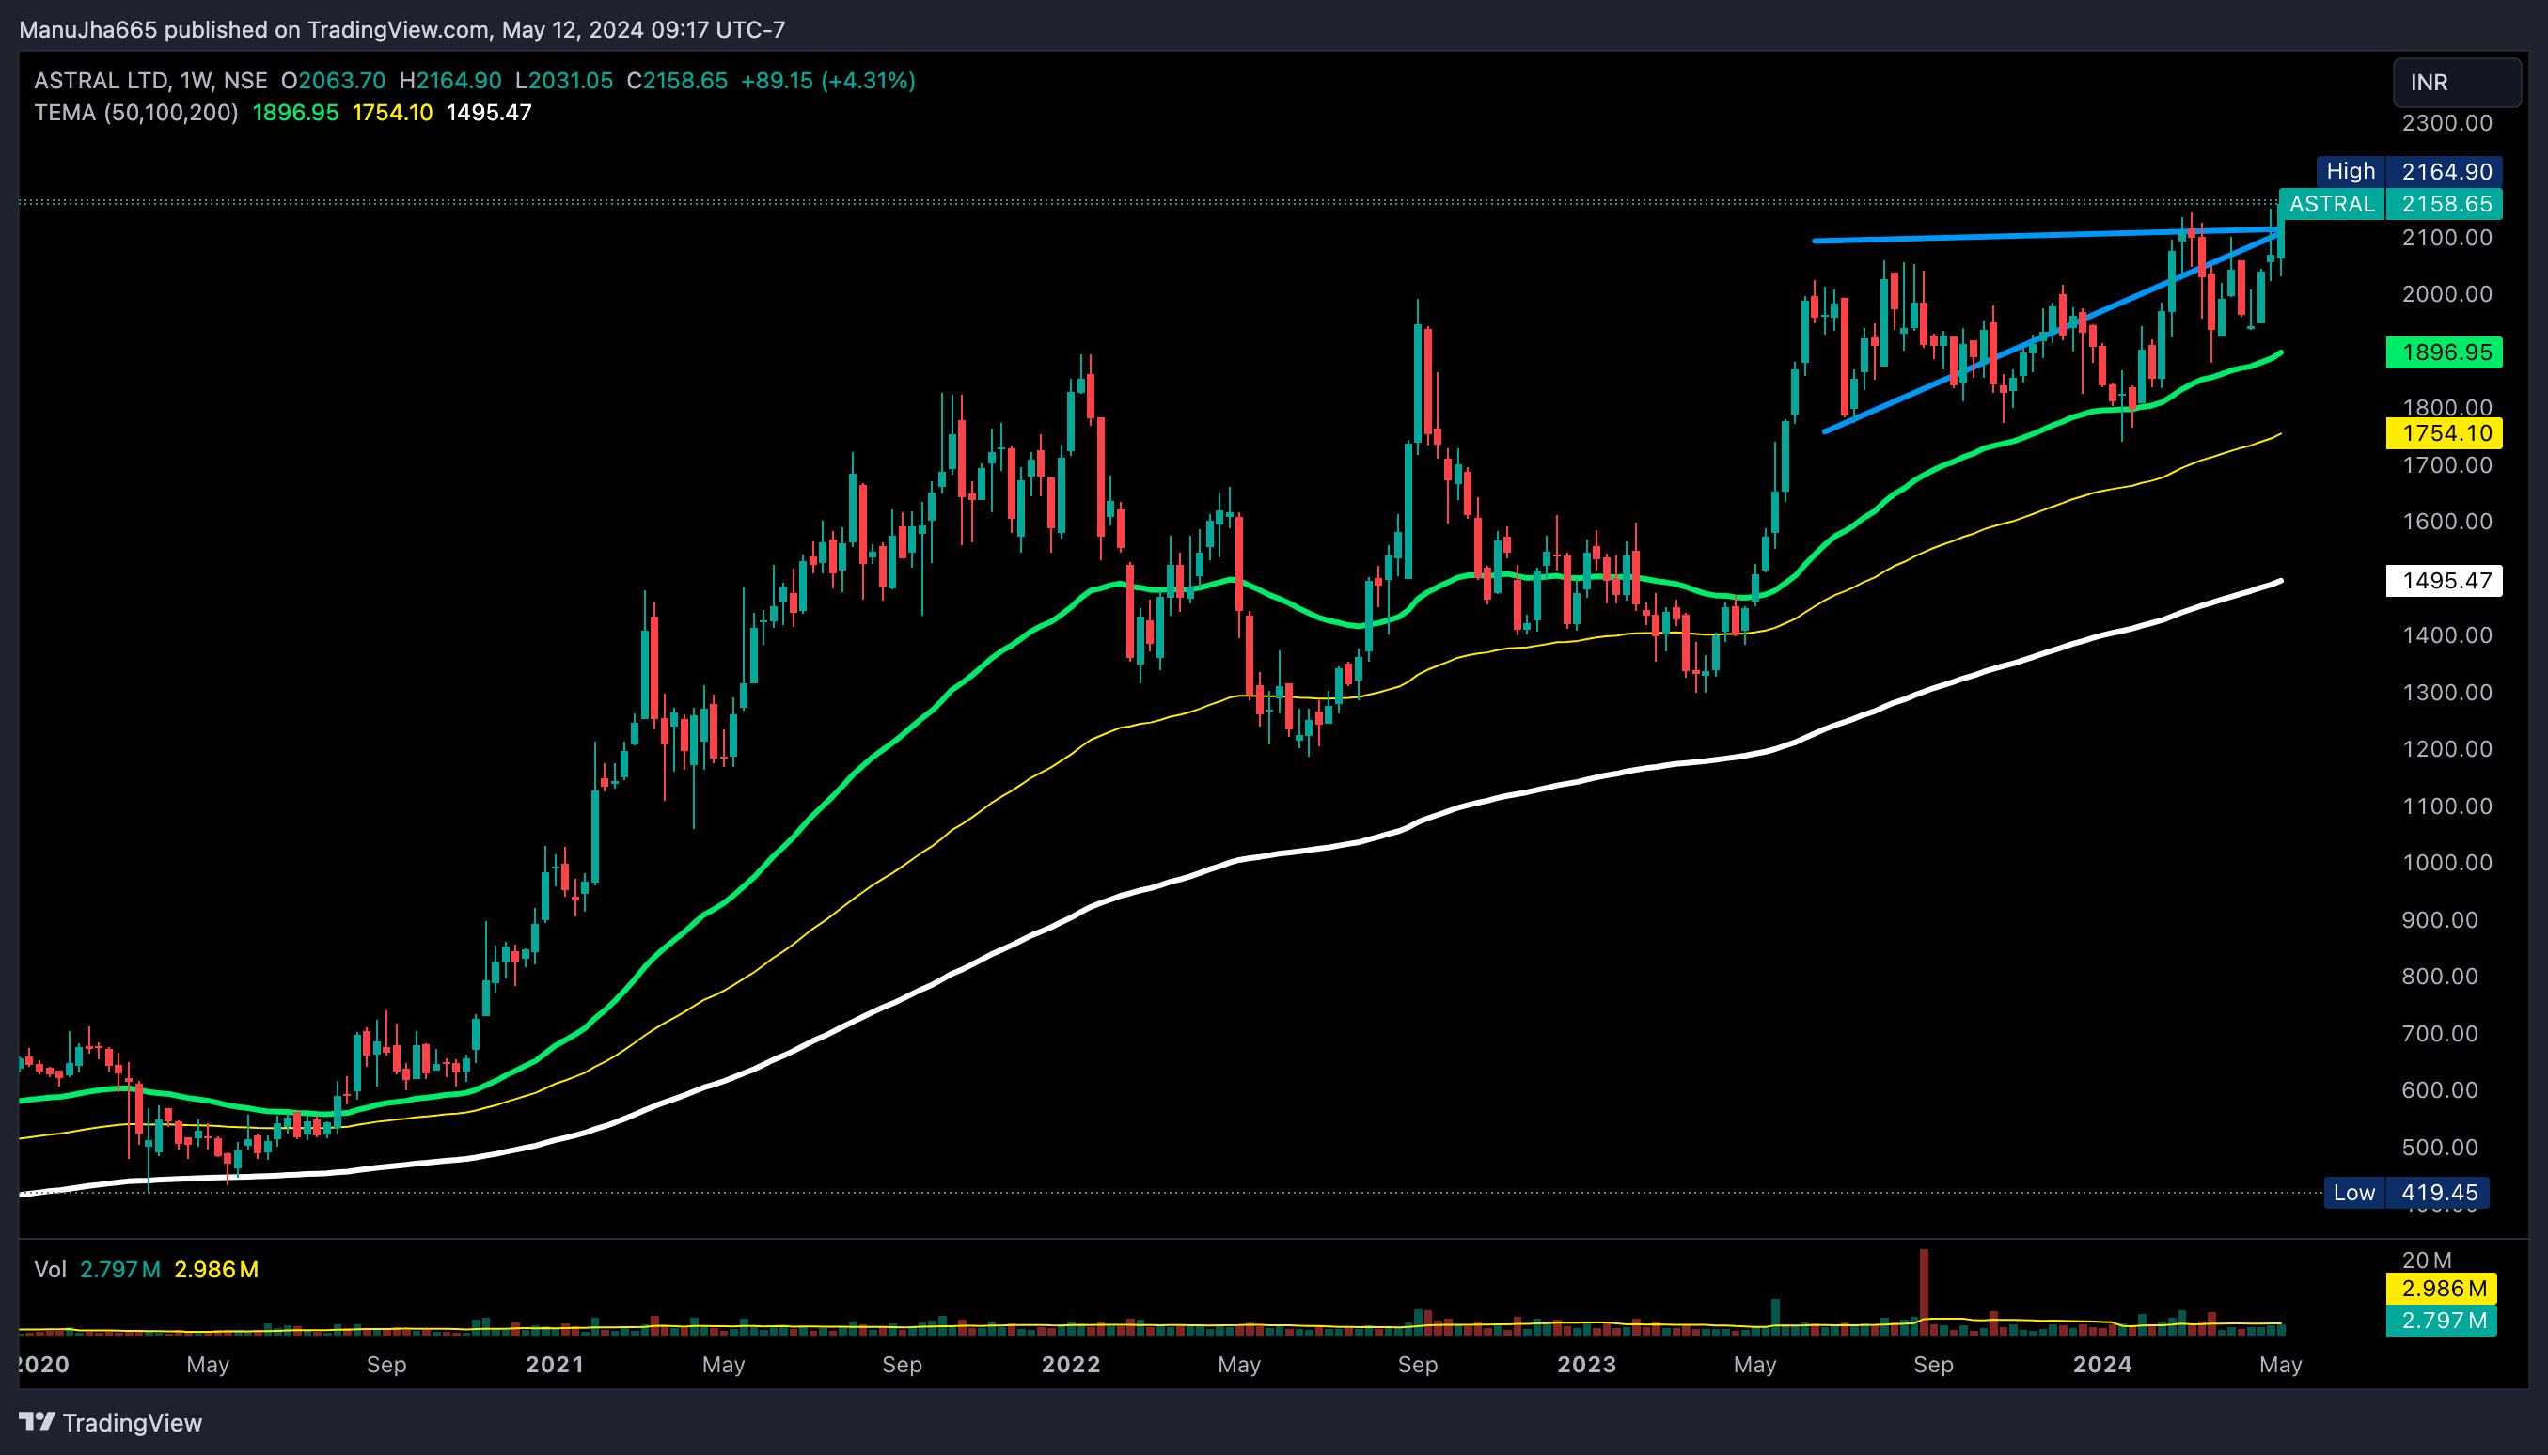Click the teal 2.797 M volume axis tag
This screenshot has height=1455, width=2548.
coord(2441,1320)
